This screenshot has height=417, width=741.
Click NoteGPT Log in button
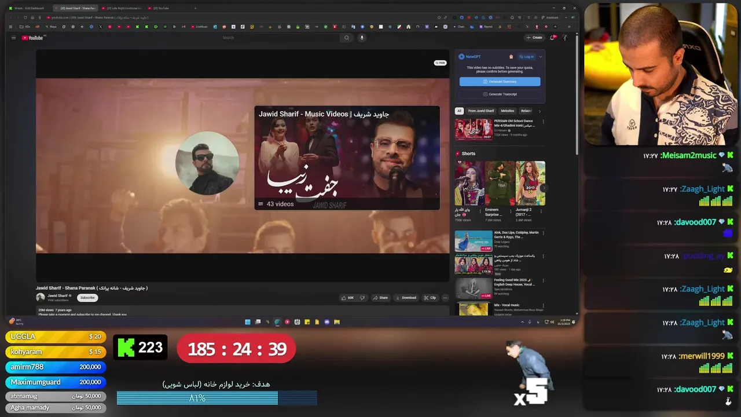(x=526, y=57)
